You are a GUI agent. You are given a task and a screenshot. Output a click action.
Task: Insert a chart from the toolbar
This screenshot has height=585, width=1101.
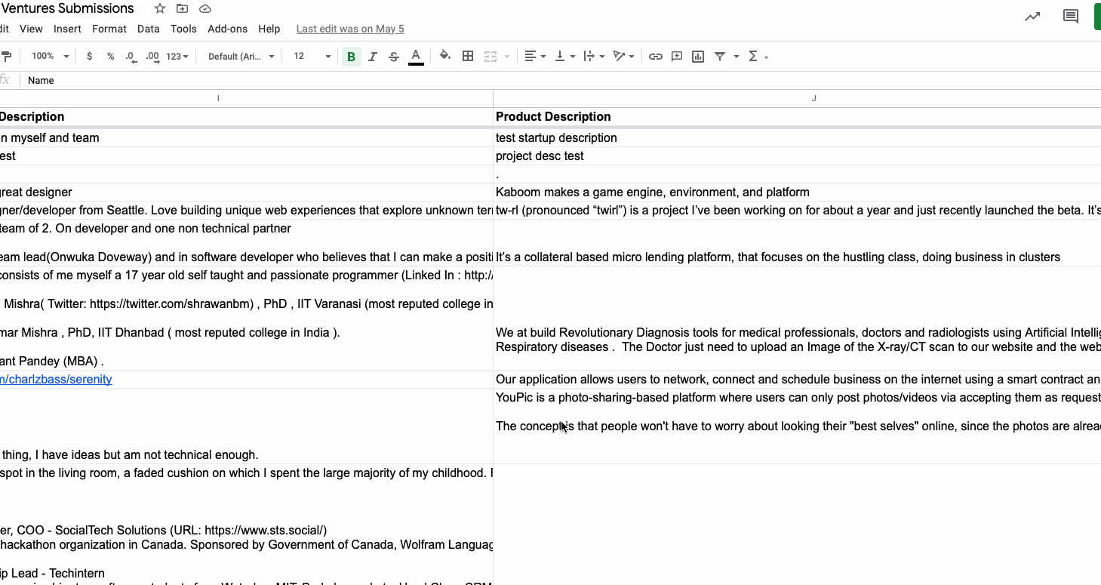pyautogui.click(x=698, y=57)
